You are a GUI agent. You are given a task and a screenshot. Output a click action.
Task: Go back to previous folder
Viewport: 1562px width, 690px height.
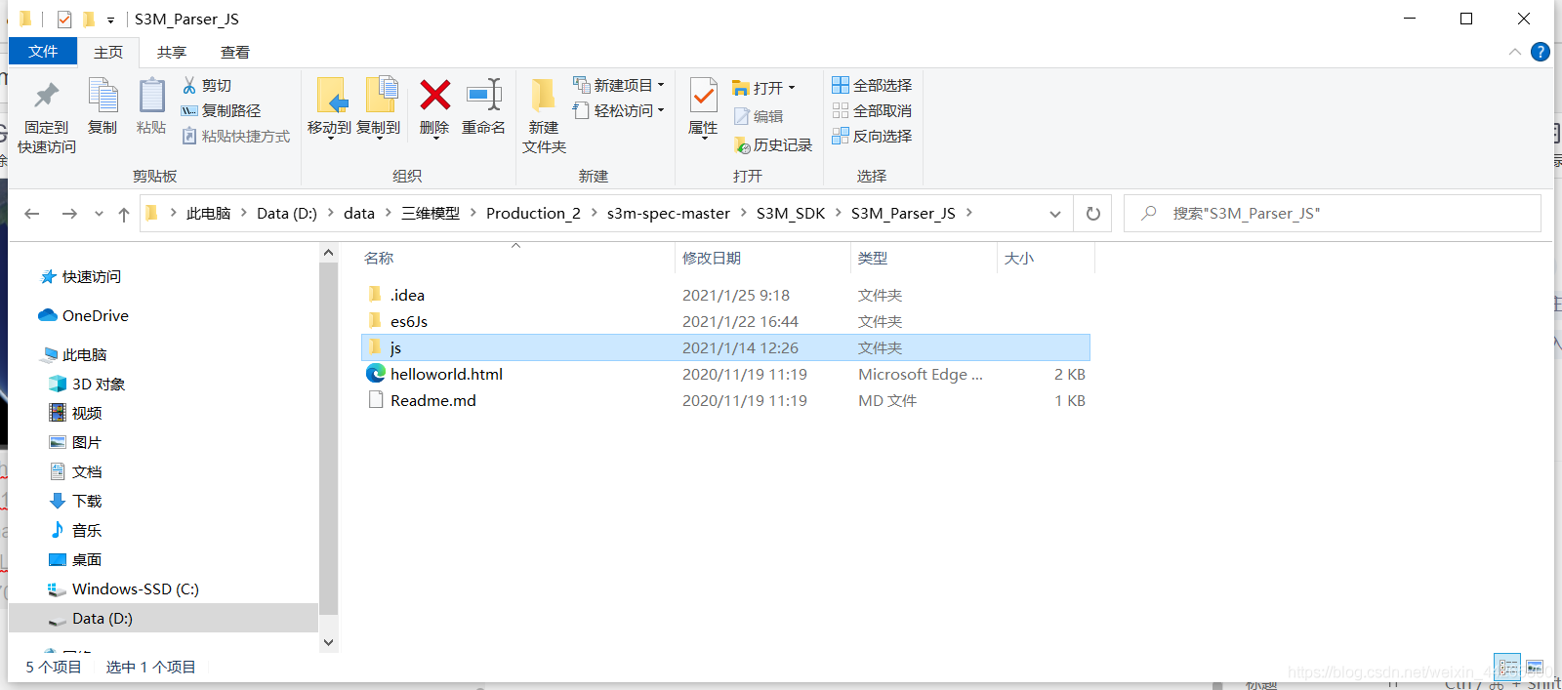click(x=32, y=214)
